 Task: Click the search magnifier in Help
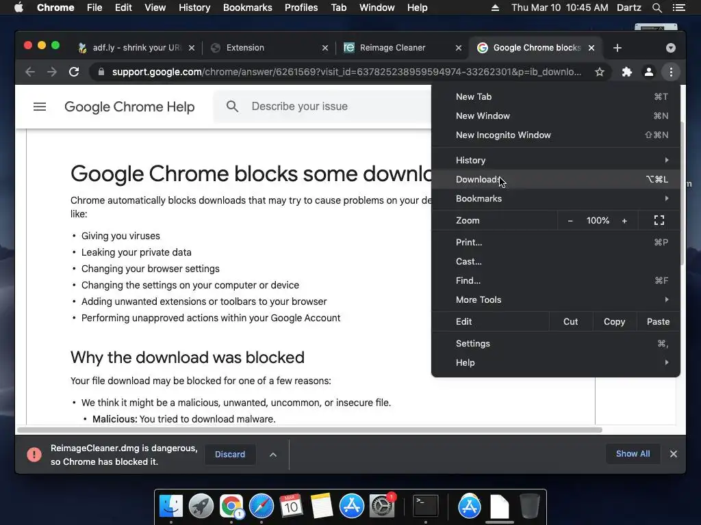232,106
